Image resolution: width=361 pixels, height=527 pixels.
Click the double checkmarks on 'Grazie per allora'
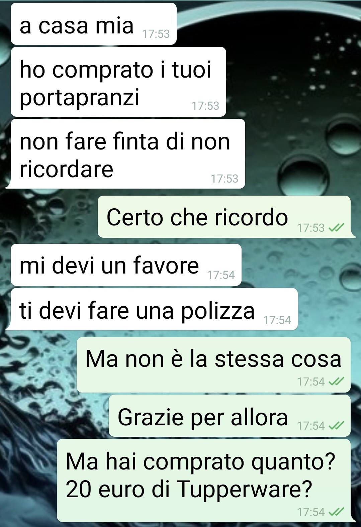(336, 426)
